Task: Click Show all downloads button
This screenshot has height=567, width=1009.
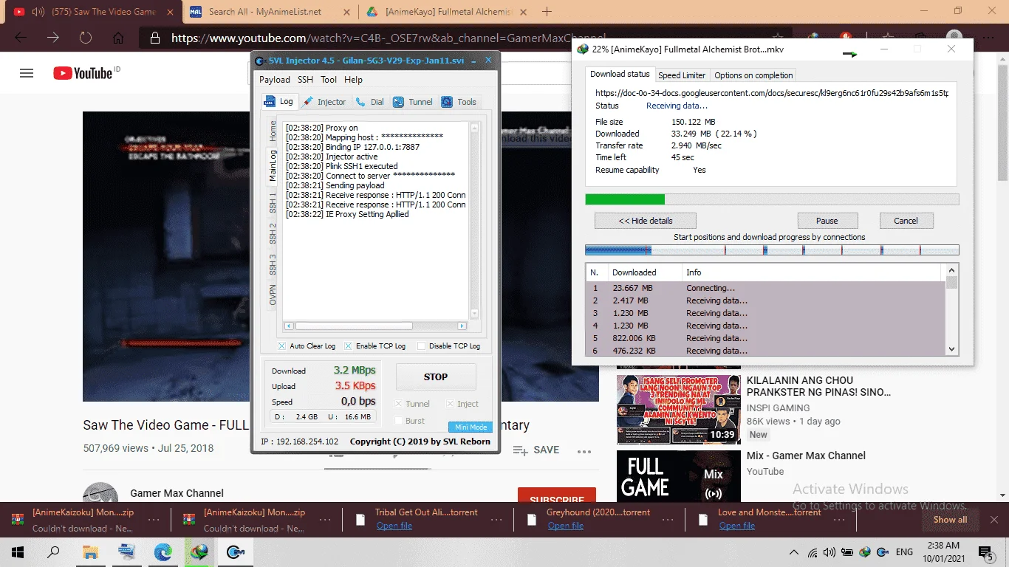Action: [x=950, y=520]
